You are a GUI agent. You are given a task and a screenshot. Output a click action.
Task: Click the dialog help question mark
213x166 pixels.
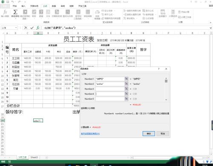coord(159,69)
